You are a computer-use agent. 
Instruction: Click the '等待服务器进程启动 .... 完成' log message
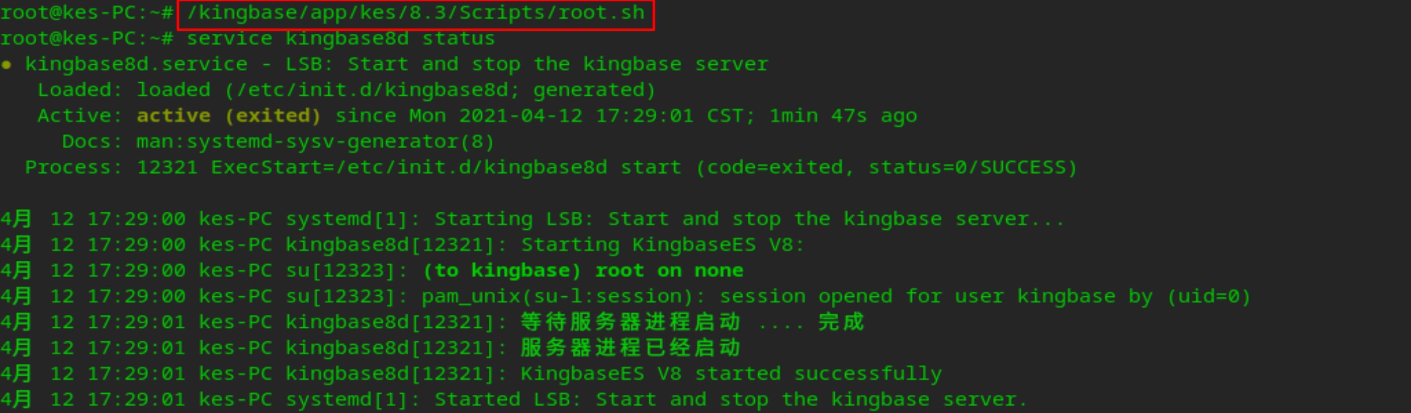(x=692, y=322)
